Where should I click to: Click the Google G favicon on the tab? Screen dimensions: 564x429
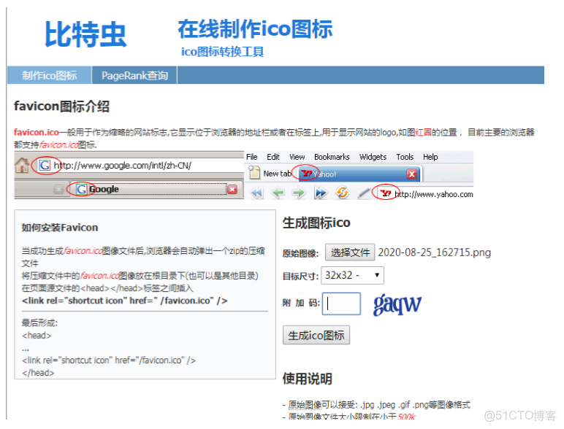(x=82, y=189)
